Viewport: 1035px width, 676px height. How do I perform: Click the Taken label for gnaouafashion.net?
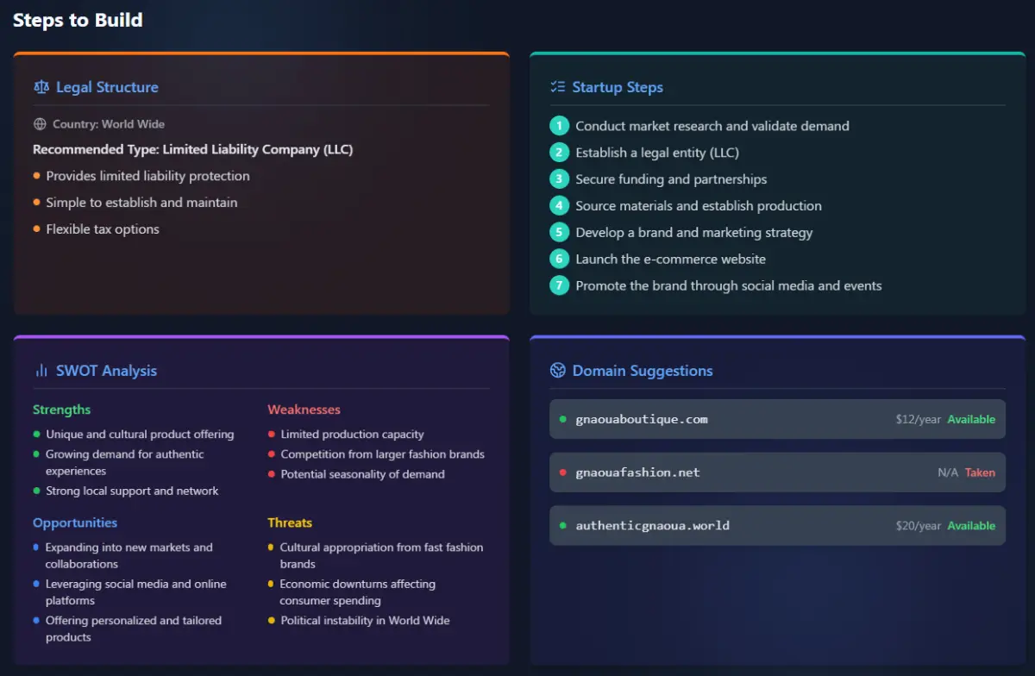(x=980, y=473)
